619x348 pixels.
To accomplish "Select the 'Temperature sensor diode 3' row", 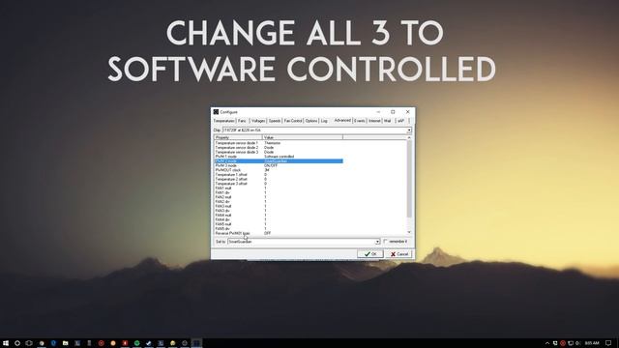I will [279, 152].
